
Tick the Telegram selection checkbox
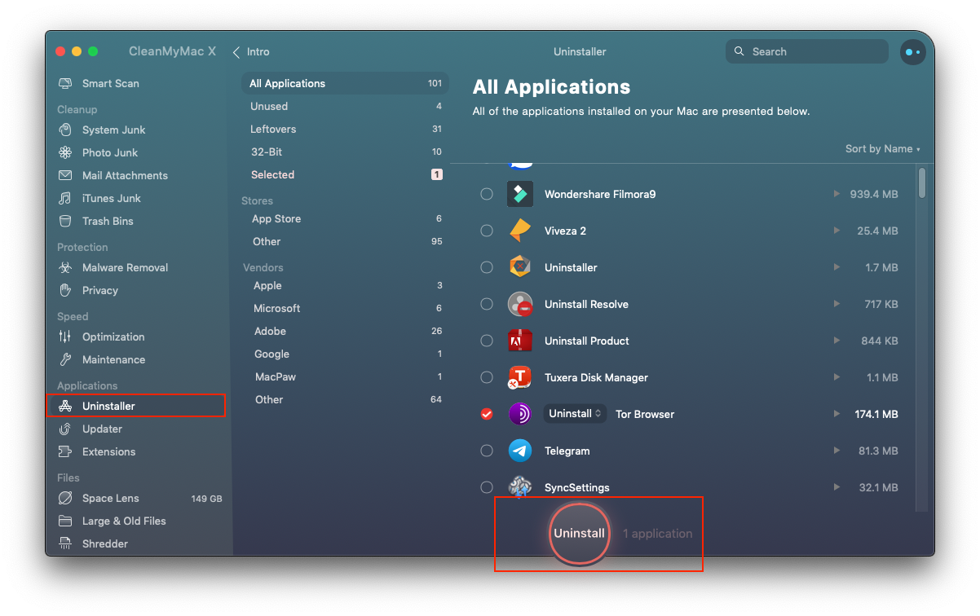coord(487,451)
